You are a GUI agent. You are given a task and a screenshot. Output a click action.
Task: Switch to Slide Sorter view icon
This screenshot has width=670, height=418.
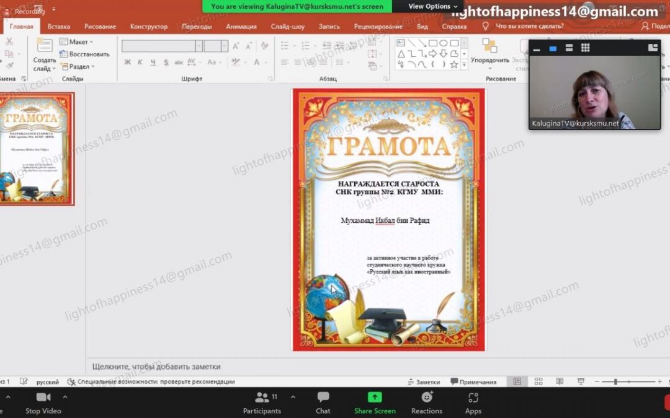pos(538,381)
